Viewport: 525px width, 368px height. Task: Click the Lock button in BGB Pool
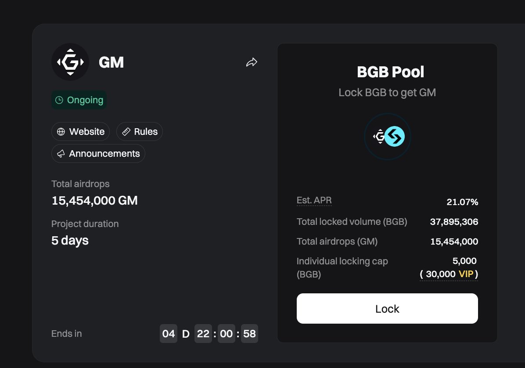pyautogui.click(x=387, y=308)
